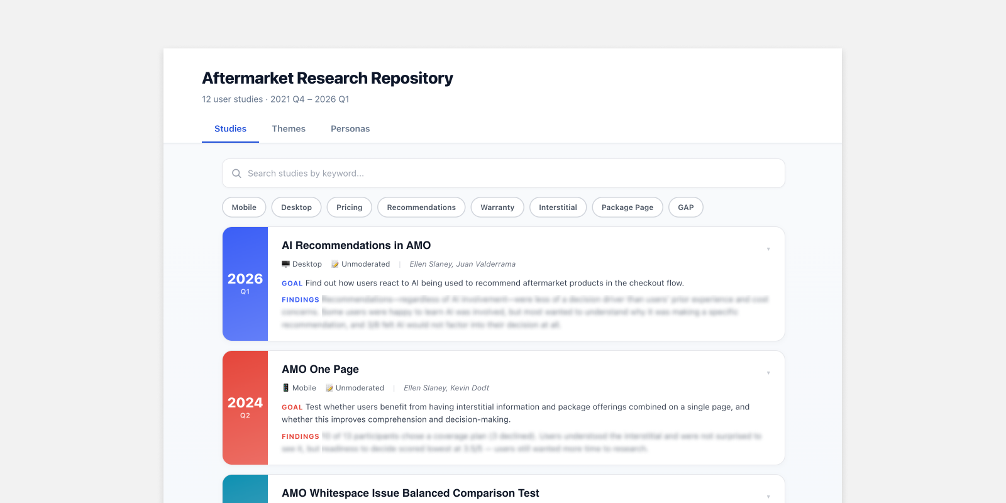Enable the Pricing filter chip
The width and height of the screenshot is (1006, 503).
click(x=349, y=207)
